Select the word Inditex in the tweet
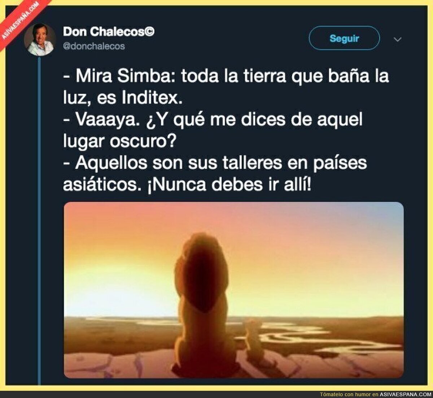The width and height of the screenshot is (433, 398). tap(149, 98)
